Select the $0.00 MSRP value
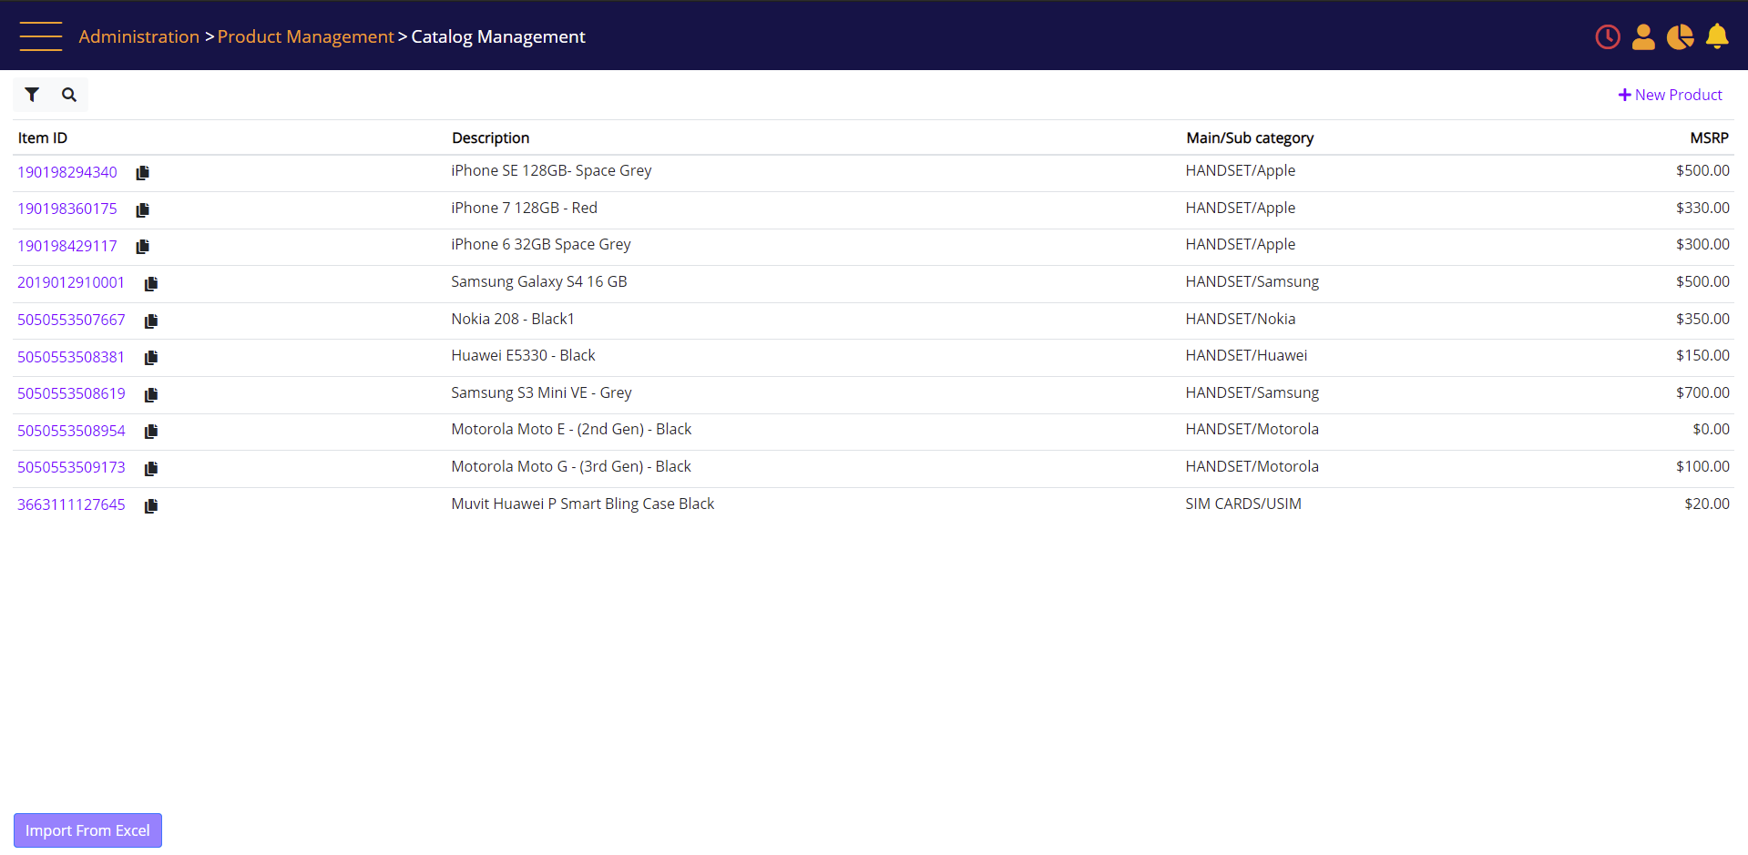Screen dimensions: 1748x855 (1711, 429)
